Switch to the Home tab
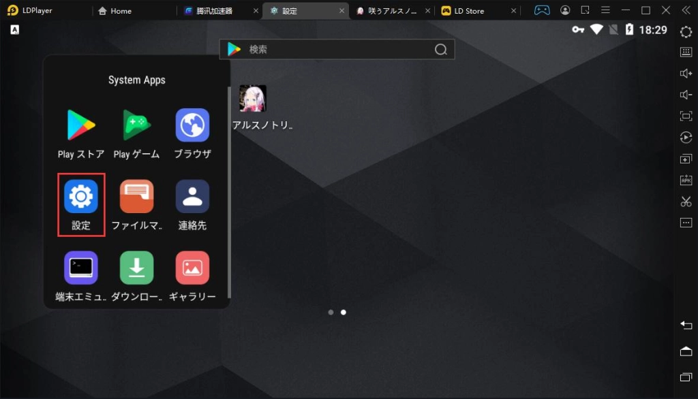Image resolution: width=698 pixels, height=399 pixels. pos(115,11)
